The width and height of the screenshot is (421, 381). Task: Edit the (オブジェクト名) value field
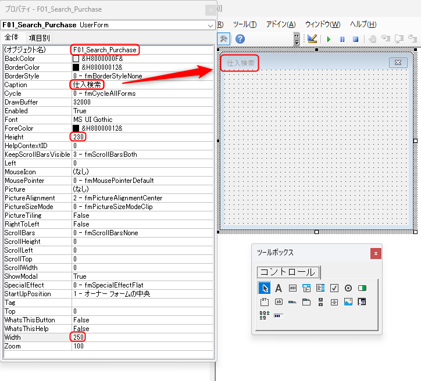[x=142, y=50]
